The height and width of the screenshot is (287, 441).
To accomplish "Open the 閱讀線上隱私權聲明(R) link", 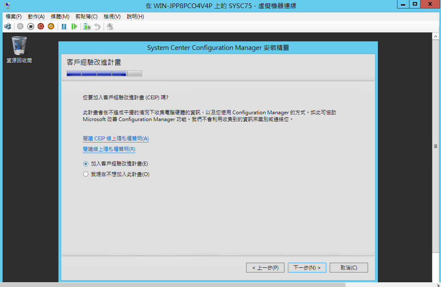I will click(x=109, y=149).
